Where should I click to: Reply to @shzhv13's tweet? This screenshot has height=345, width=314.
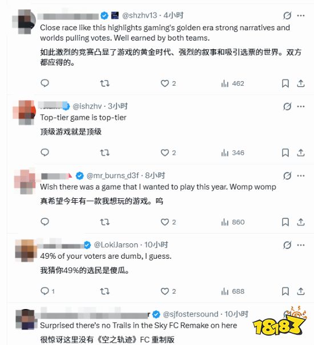pyautogui.click(x=45, y=83)
